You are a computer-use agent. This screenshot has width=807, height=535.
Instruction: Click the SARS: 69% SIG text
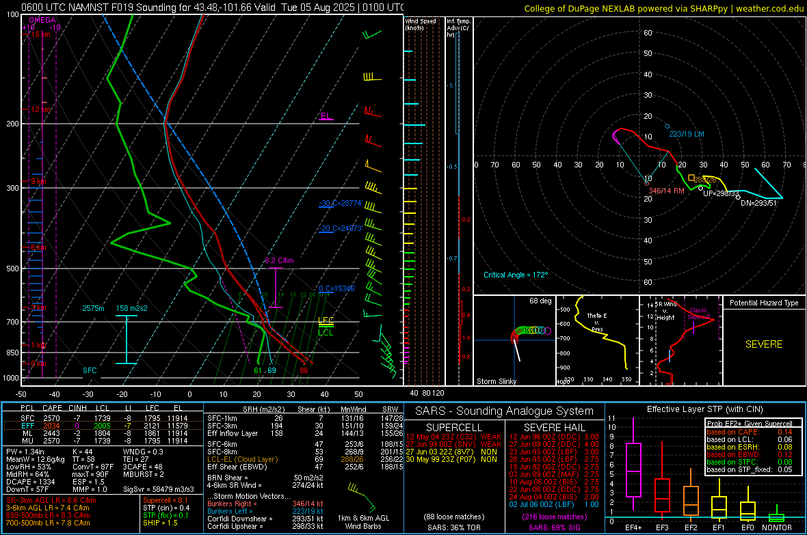tap(554, 527)
